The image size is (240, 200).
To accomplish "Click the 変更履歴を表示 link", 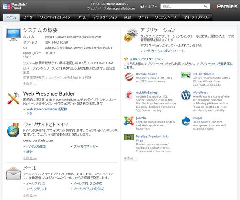I will click(34, 78).
